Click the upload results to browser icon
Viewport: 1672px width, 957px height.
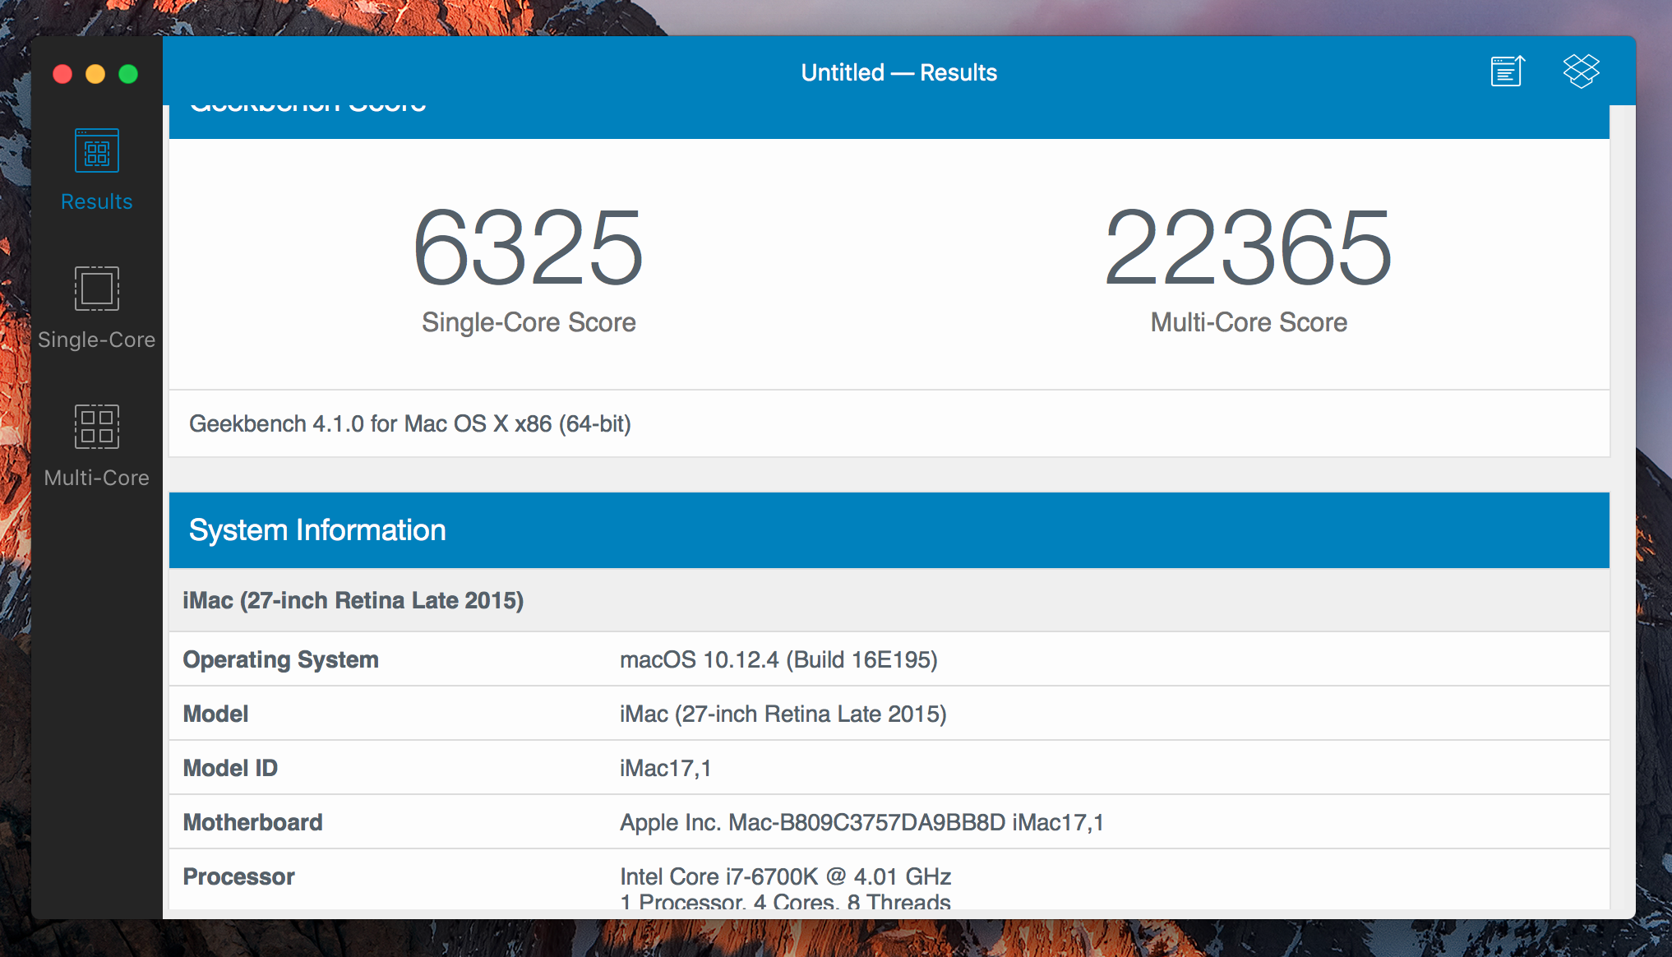(x=1508, y=72)
